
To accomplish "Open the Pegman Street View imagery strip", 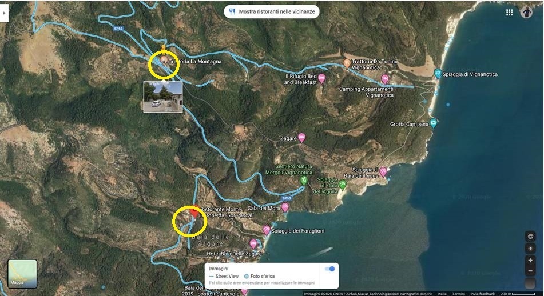I will 530,284.
